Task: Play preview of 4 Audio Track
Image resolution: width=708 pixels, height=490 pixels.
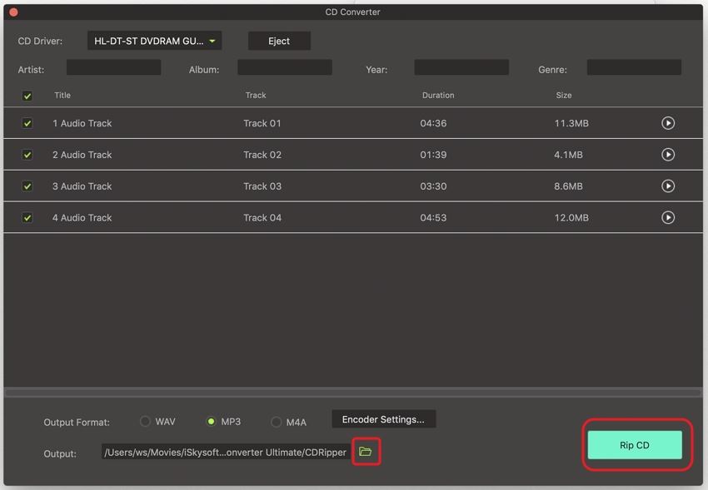Action: click(x=667, y=218)
